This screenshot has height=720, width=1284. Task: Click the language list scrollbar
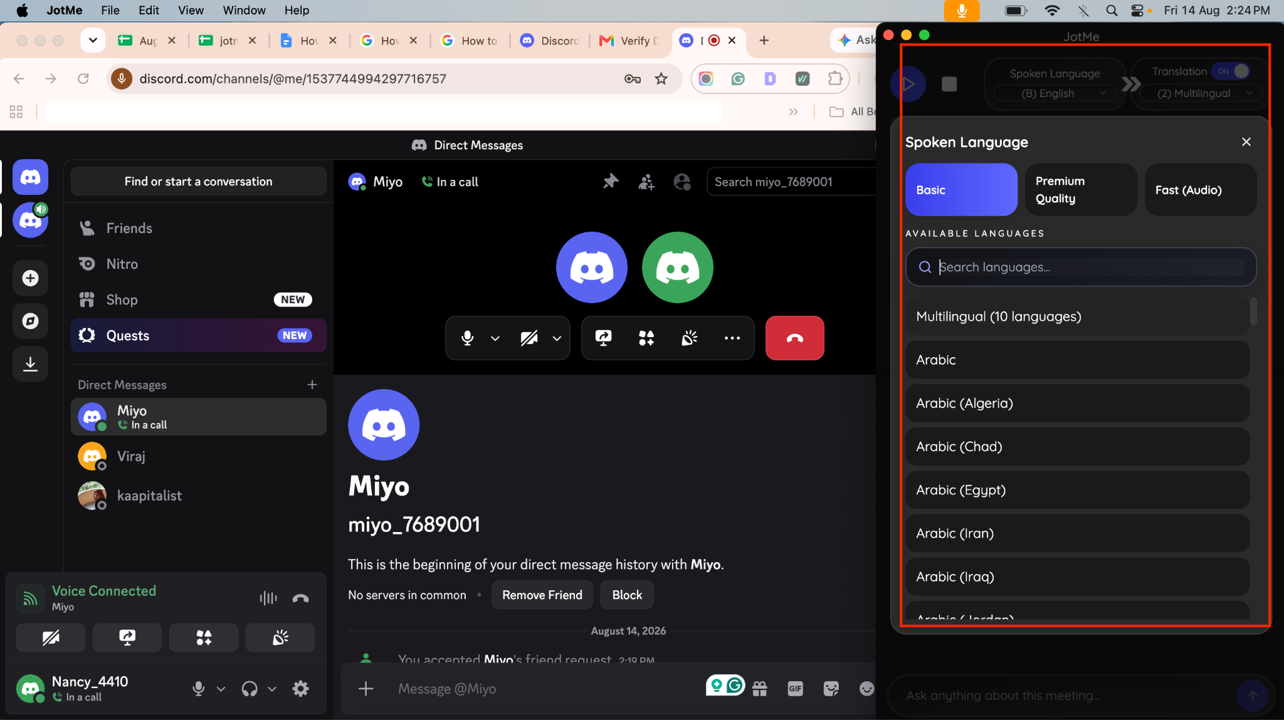click(1253, 311)
